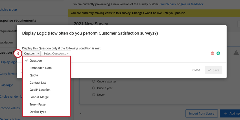Image resolution: width=240 pixels, height=120 pixels.
Task: Collapse block using small black arrow
Action: [80, 114]
